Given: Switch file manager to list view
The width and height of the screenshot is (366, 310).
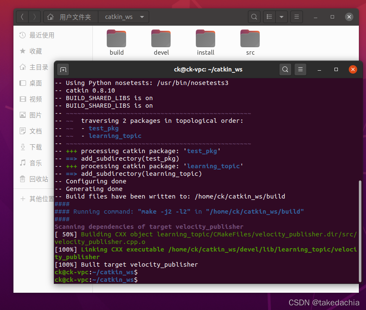Looking at the screenshot, I should coord(269,17).
